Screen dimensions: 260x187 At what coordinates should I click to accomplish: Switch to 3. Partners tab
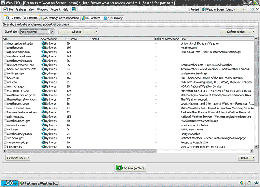tap(91, 18)
